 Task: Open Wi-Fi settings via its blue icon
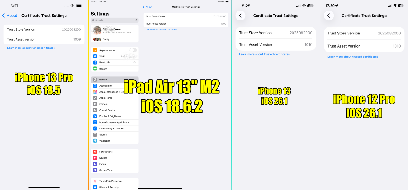95,57
